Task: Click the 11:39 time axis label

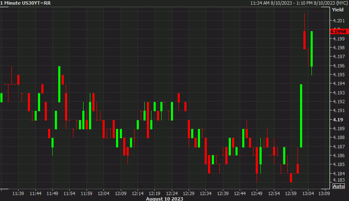Action: click(x=18, y=193)
